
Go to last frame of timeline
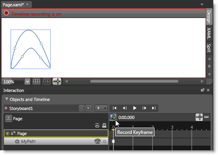point(154,108)
